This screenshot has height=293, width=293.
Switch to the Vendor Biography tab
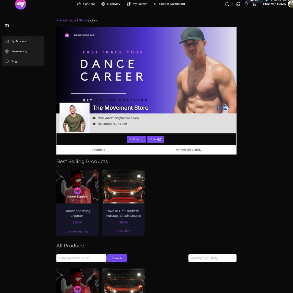coord(189,149)
